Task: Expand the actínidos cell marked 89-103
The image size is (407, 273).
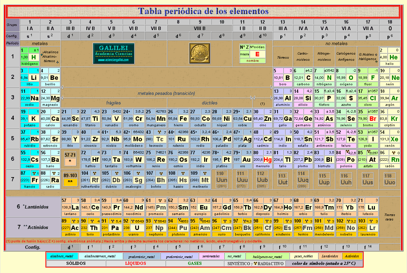Action: (70, 179)
